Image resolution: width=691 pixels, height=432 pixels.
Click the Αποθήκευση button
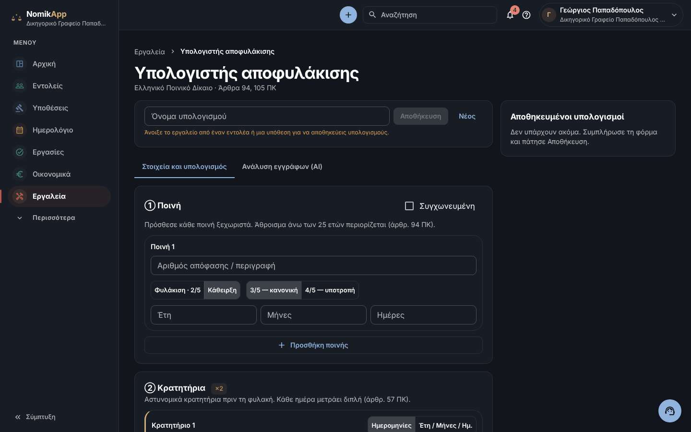(x=421, y=116)
